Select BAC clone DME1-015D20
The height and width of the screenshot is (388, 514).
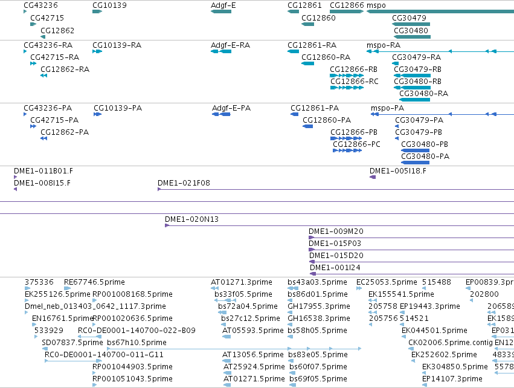pyautogui.click(x=336, y=256)
